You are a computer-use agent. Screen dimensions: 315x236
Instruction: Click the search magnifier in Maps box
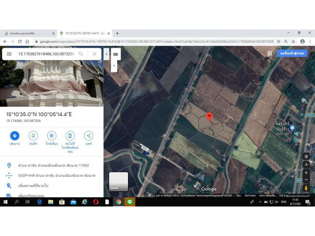coord(81,54)
